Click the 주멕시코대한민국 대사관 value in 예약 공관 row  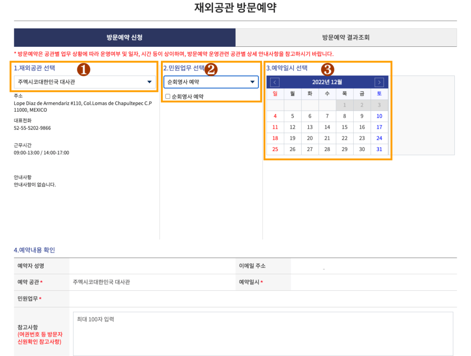(x=101, y=282)
